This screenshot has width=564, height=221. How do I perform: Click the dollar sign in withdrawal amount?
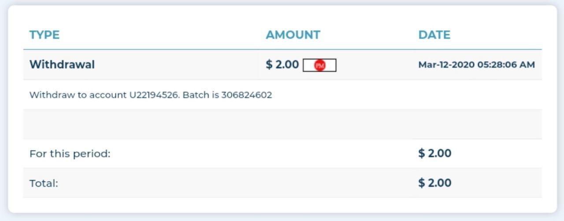269,65
